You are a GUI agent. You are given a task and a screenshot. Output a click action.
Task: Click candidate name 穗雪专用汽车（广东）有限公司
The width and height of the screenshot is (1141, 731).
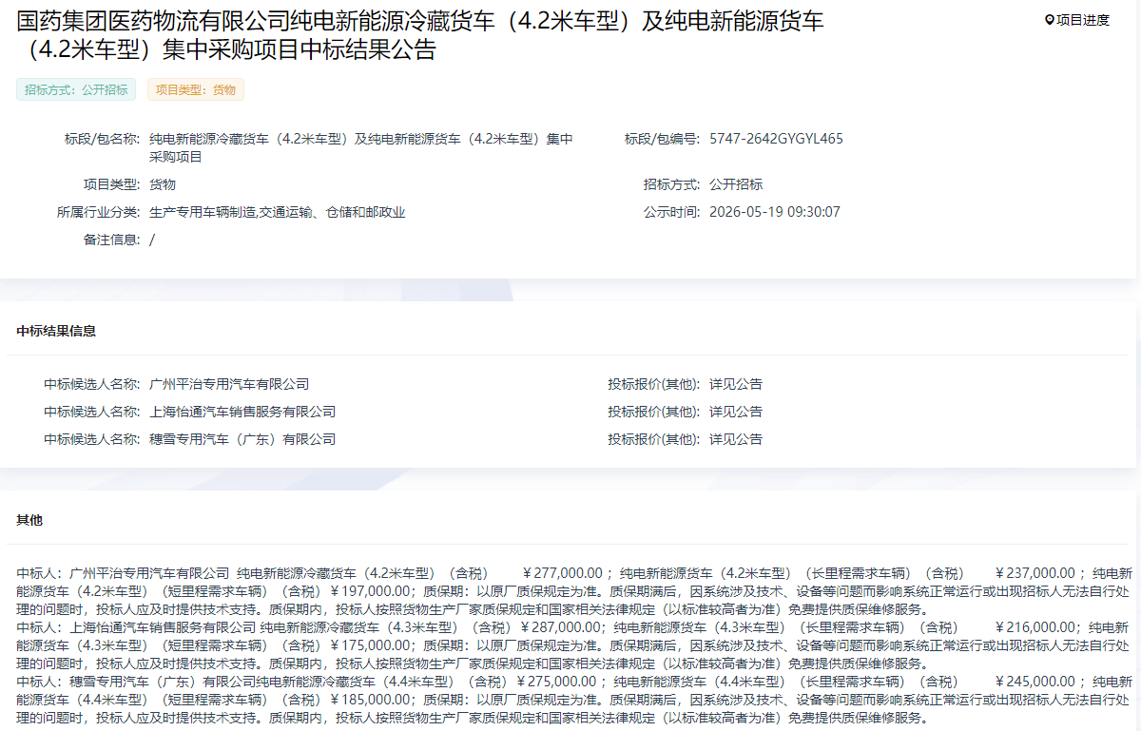click(x=242, y=439)
